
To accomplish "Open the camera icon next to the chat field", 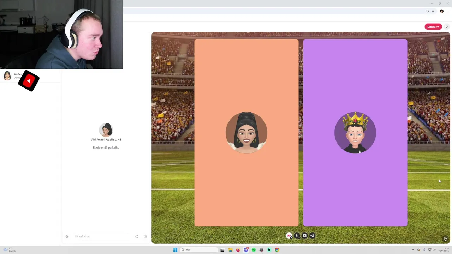I will (x=67, y=236).
